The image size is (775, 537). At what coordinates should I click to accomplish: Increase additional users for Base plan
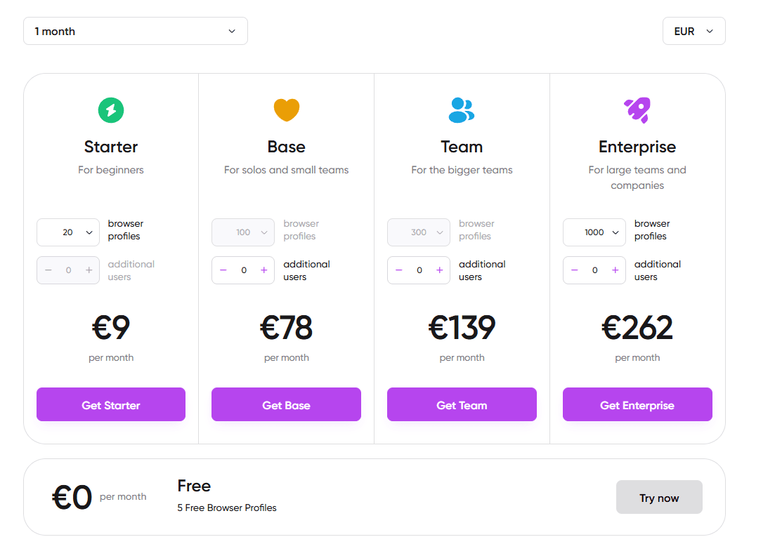pyautogui.click(x=264, y=270)
